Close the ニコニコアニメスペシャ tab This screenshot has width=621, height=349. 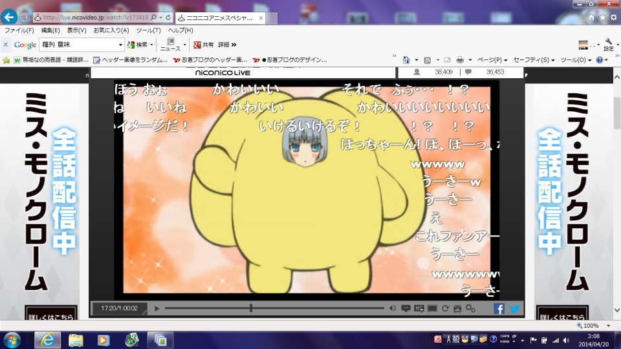(261, 18)
